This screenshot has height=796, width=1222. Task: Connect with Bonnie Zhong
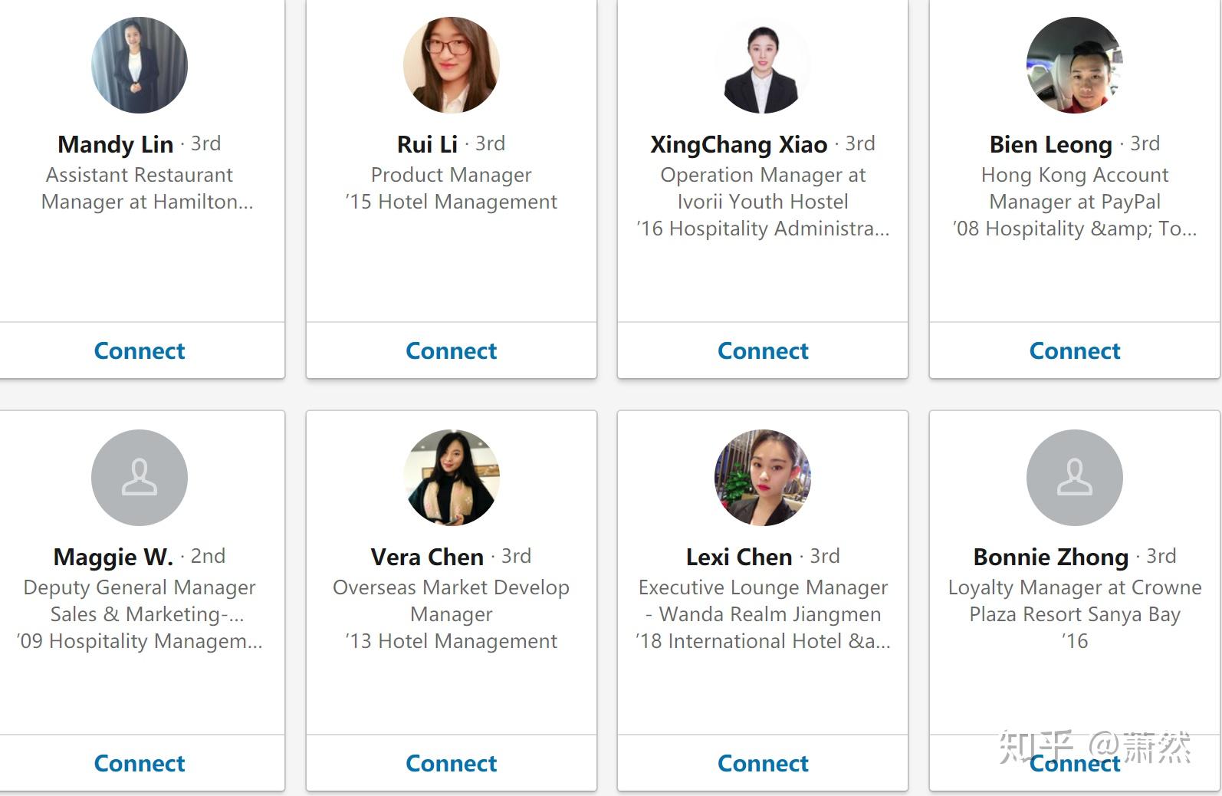click(1074, 763)
